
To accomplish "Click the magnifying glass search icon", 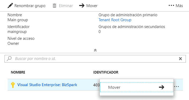I will (x=9, y=59).
